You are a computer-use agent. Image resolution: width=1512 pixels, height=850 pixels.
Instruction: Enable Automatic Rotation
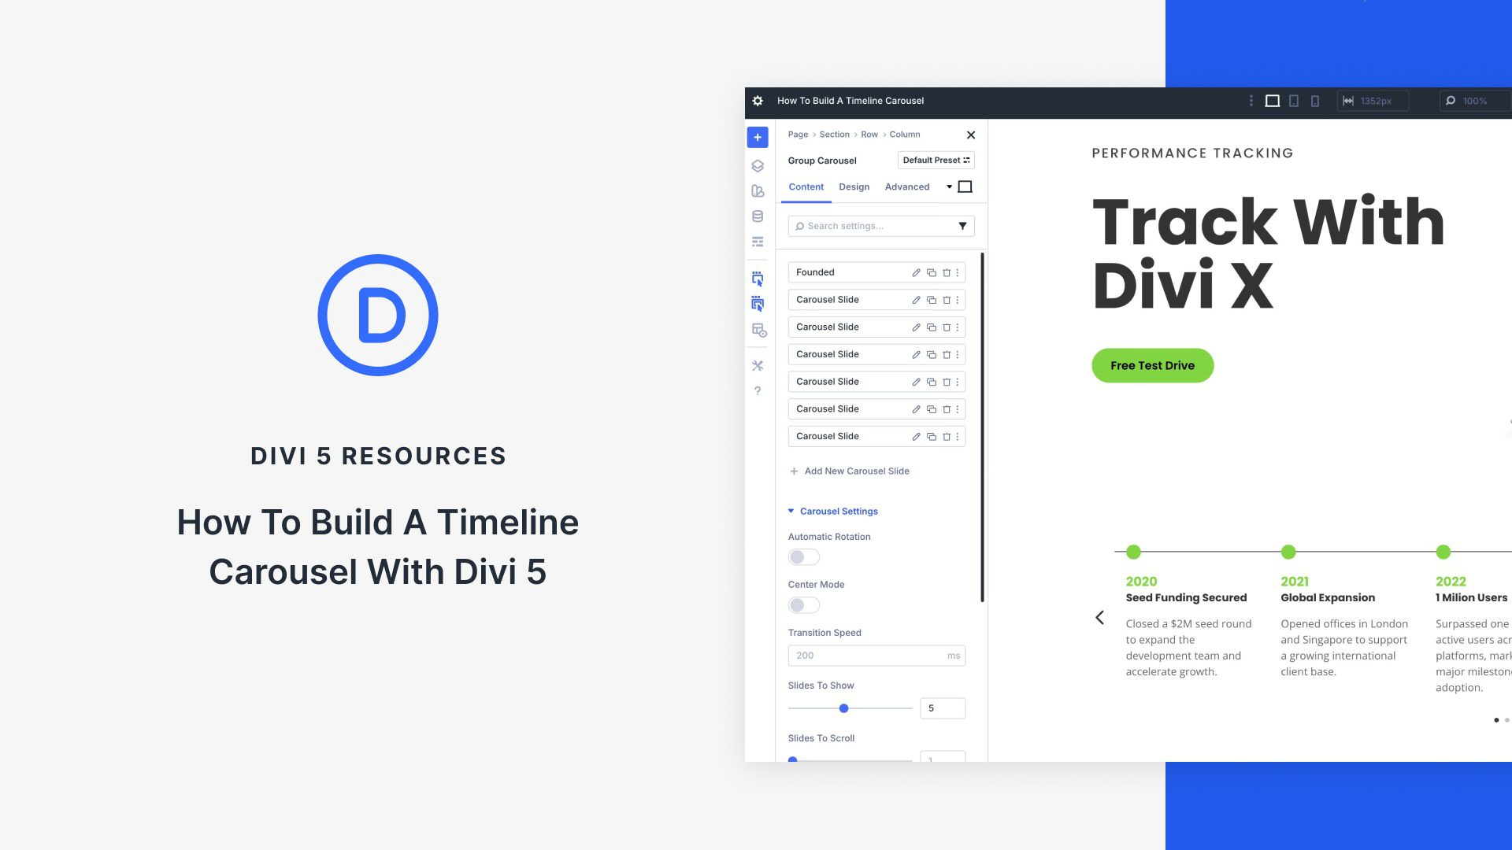pos(803,556)
